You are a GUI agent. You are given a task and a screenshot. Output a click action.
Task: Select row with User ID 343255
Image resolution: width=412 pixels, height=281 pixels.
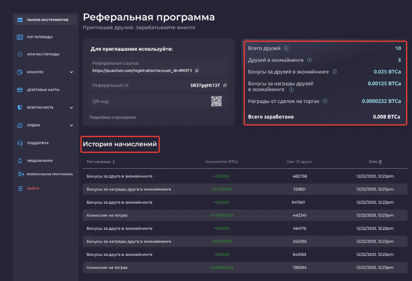[x=245, y=241]
